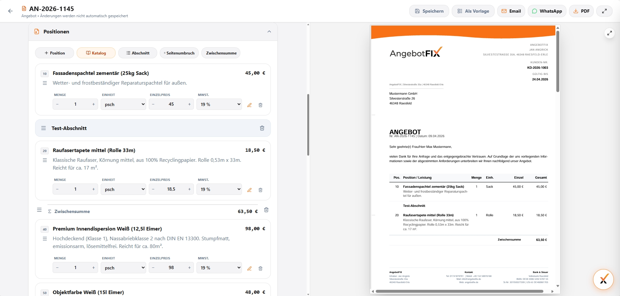
Task: Click the document icon beside AN-2026-1145
Action: pos(24,8)
